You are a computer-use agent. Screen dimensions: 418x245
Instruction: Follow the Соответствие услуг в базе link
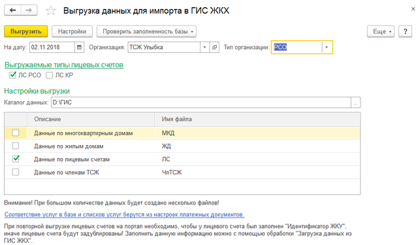pyautogui.click(x=124, y=214)
